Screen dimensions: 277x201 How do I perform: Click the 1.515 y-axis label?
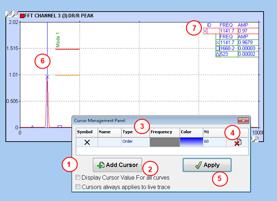(12, 48)
